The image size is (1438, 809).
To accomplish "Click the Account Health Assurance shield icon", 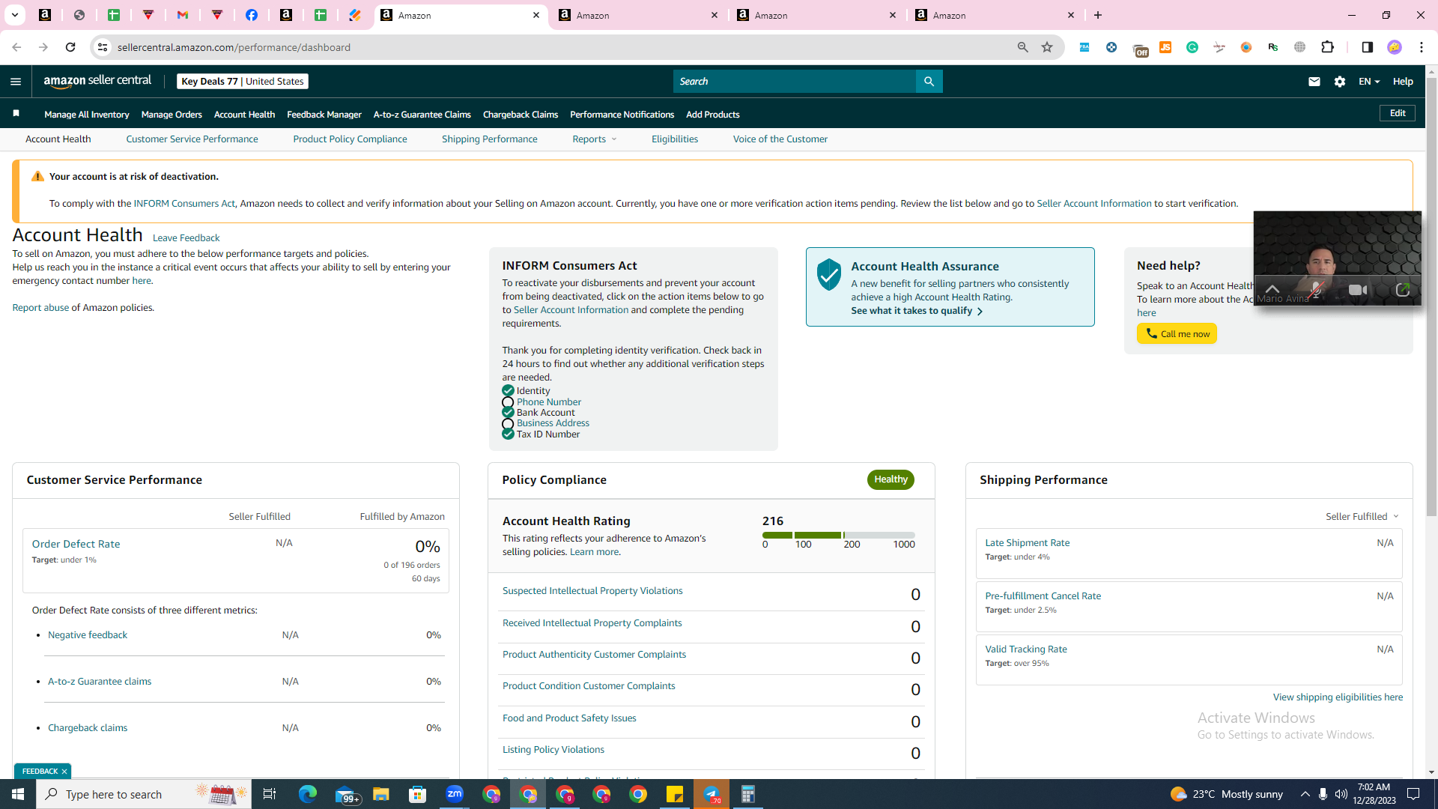I will coord(829,275).
